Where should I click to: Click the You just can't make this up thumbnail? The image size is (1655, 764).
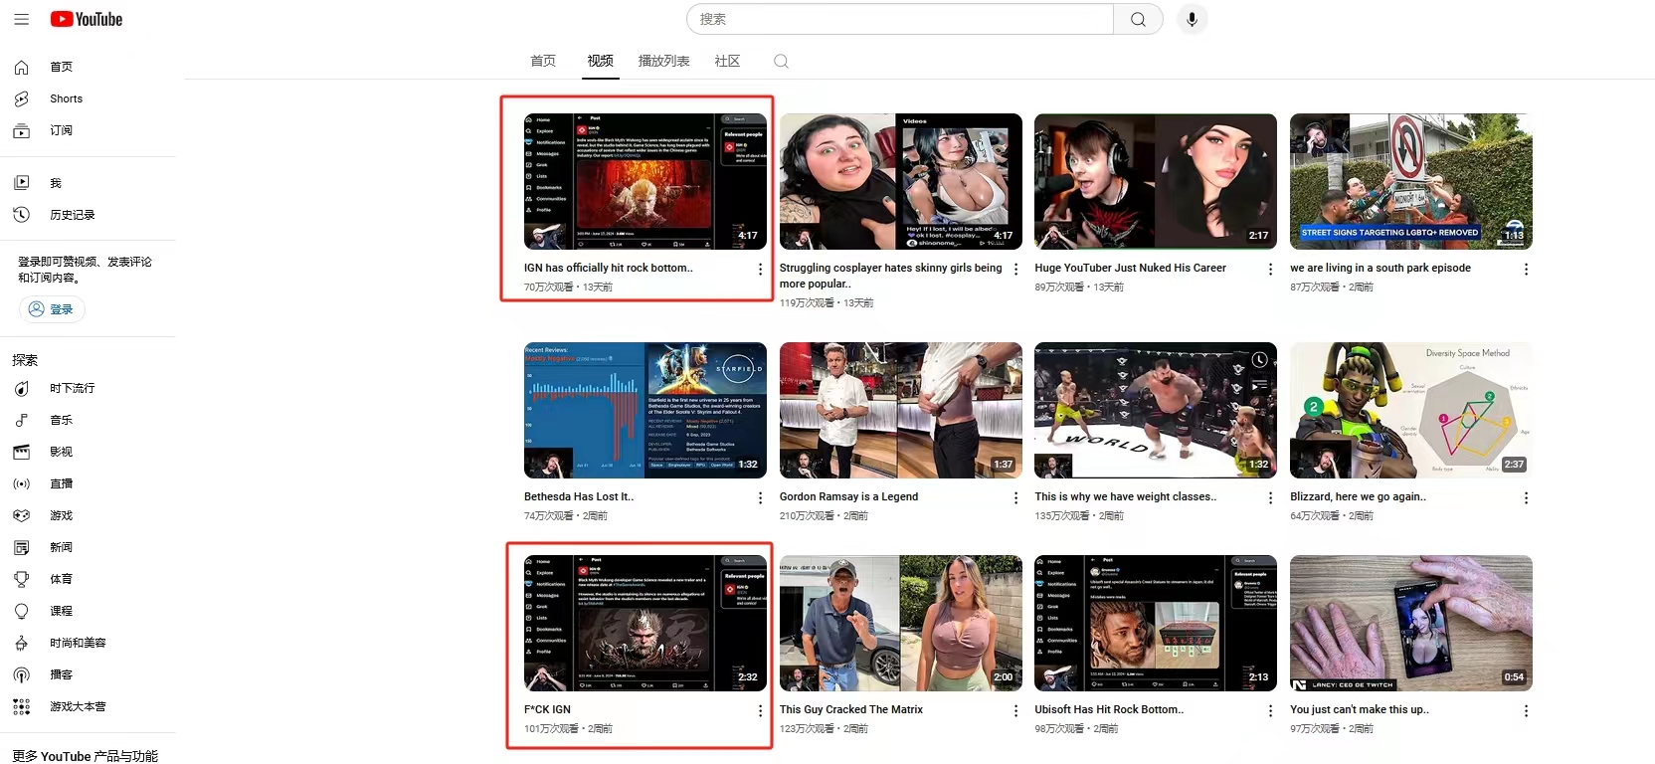[1411, 623]
